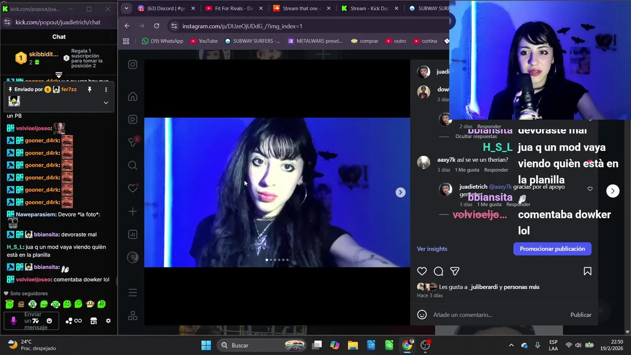Click Responder under aaxy7k's comment

[x=496, y=170]
